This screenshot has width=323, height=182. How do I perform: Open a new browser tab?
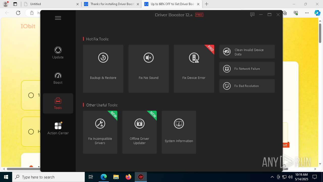coord(207,4)
